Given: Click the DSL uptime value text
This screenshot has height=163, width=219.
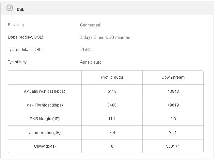Looking at the screenshot, I should (105, 37).
